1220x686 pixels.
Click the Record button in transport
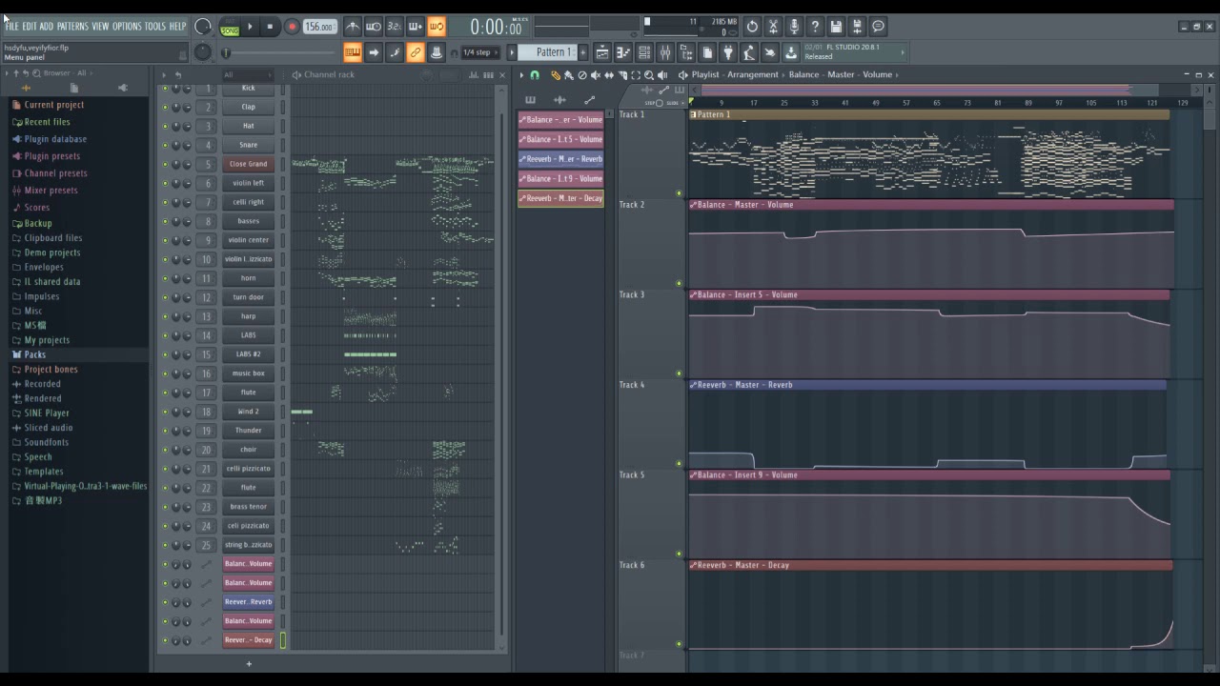coord(292,27)
